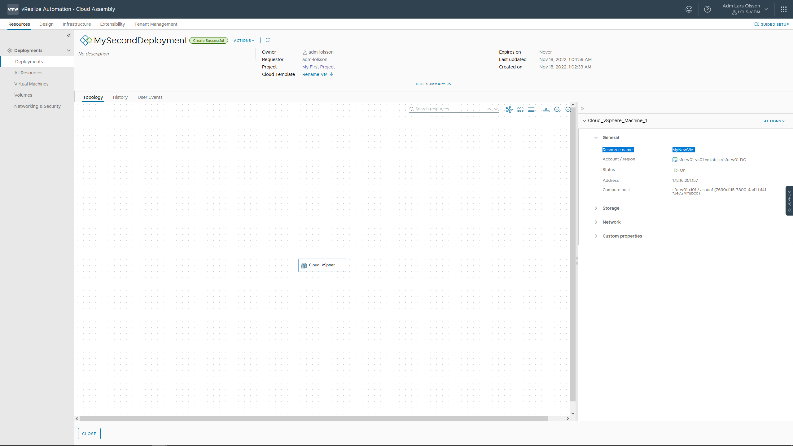Collapse the left sidebar with double-chevron icon
Screen dimensions: 793x446
(69, 35)
